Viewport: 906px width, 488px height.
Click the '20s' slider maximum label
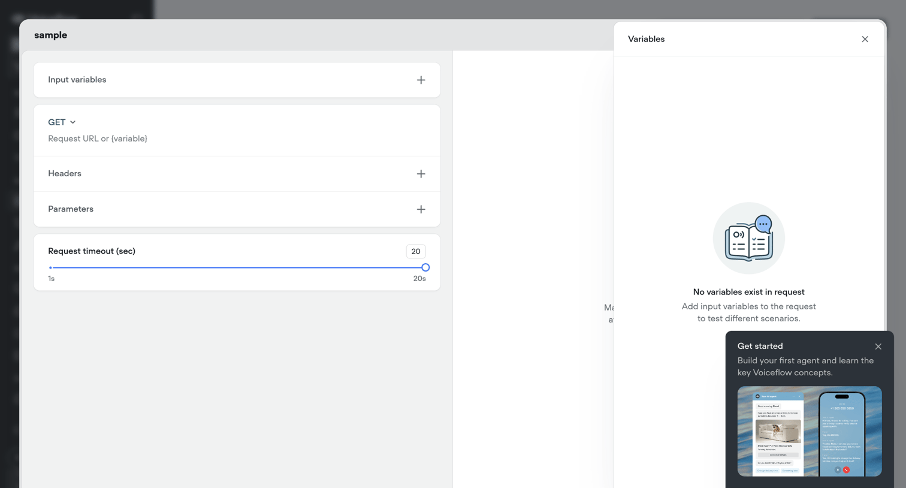tap(419, 279)
